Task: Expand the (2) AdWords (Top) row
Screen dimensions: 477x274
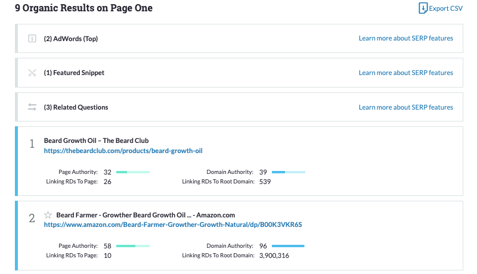Action: pyautogui.click(x=71, y=39)
